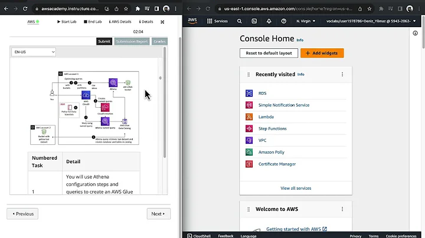425x238 pixels.
Task: Click Info link beside Recently visited
Action: tap(300, 74)
